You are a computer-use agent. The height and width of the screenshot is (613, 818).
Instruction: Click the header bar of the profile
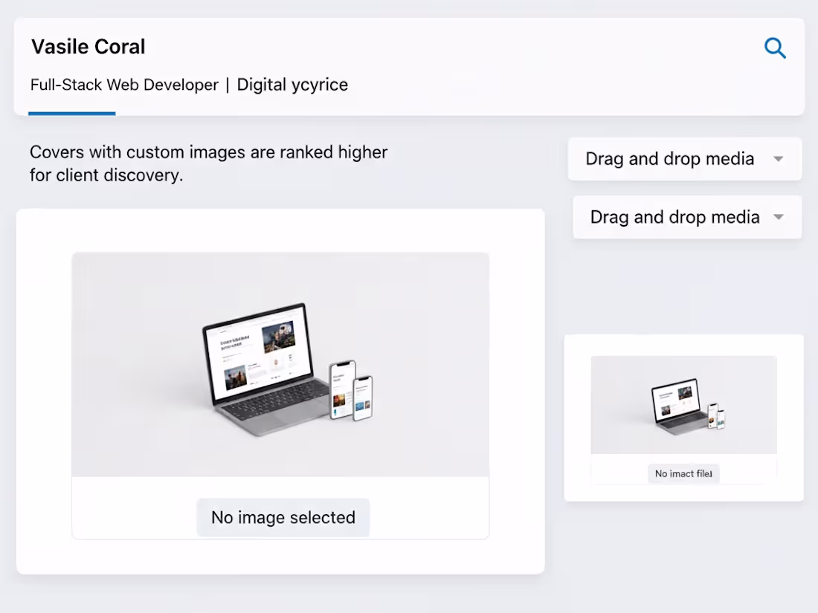coord(409,63)
